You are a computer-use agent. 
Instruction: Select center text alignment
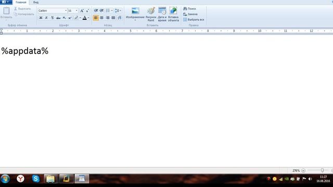click(x=102, y=18)
